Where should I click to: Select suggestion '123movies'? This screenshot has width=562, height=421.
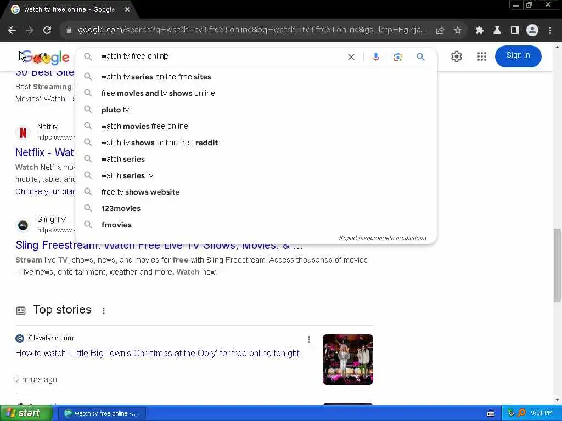[x=256, y=209]
